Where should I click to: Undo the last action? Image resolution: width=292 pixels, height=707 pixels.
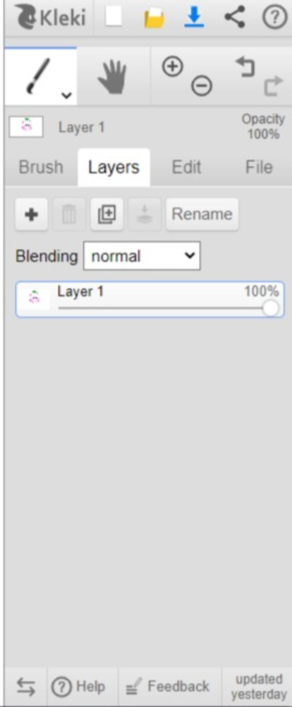245,67
